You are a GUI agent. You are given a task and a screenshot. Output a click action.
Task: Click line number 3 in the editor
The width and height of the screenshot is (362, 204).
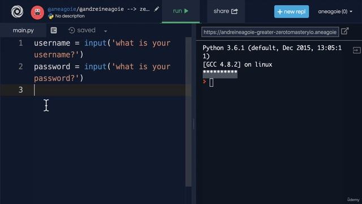[x=21, y=90]
